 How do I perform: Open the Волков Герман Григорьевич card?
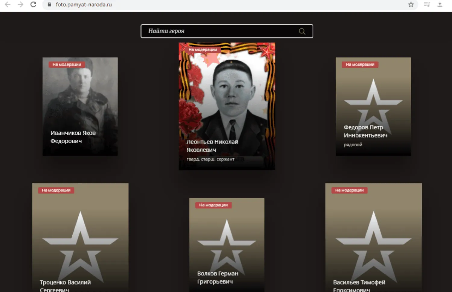click(x=227, y=245)
